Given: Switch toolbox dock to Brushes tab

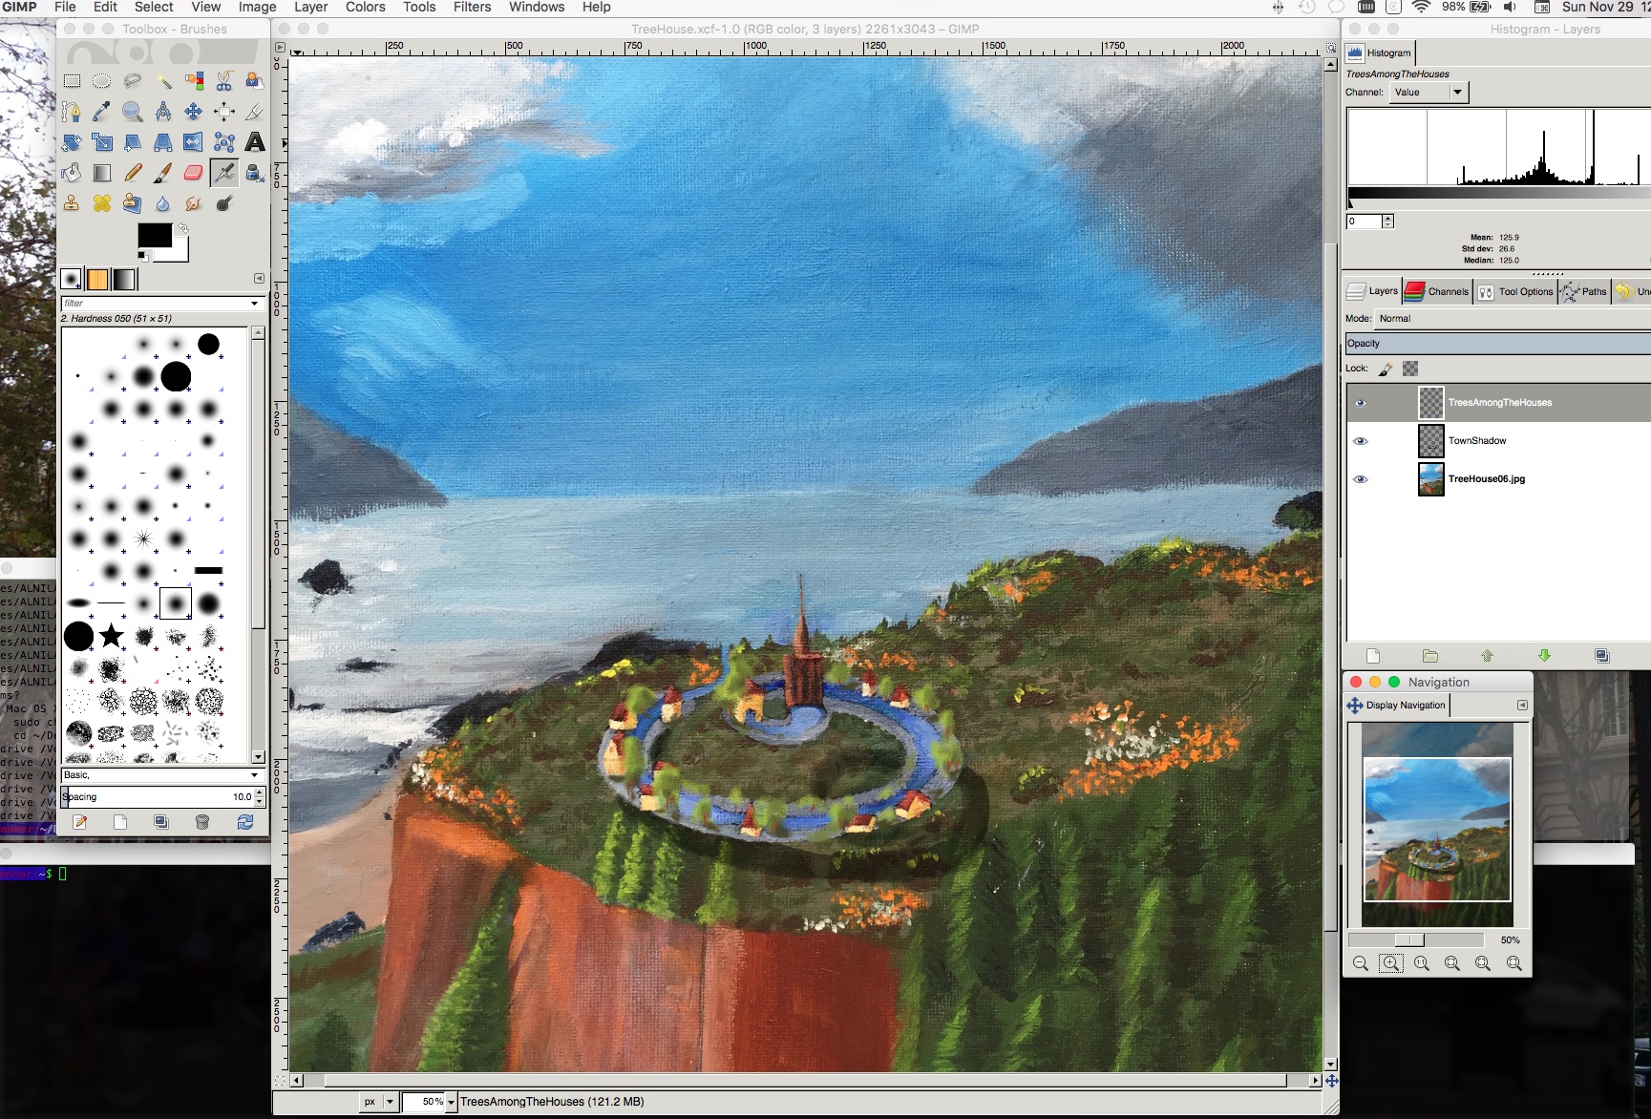Looking at the screenshot, I should [71, 279].
